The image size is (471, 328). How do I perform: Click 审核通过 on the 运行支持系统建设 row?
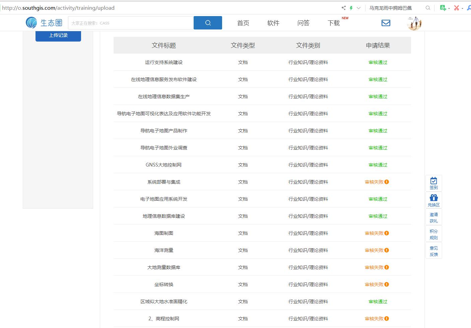[378, 62]
